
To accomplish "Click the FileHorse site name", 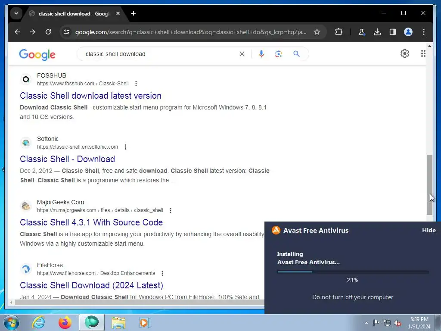I will click(x=50, y=265).
